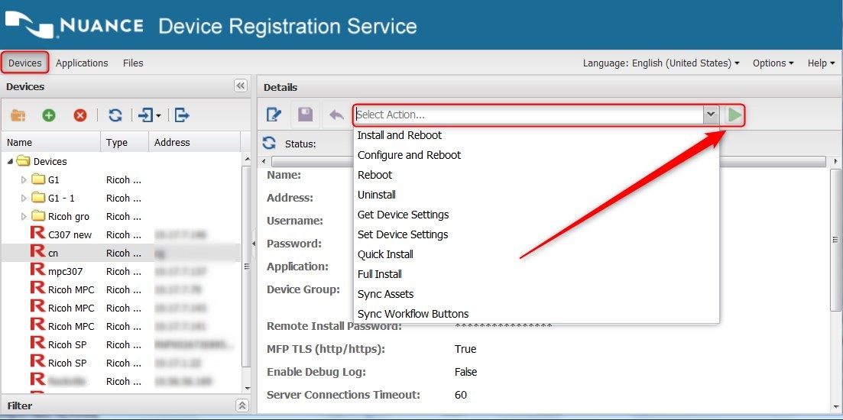Viewport: 843px width, 420px height.
Task: Click the undo changes arrow icon
Action: click(x=336, y=115)
